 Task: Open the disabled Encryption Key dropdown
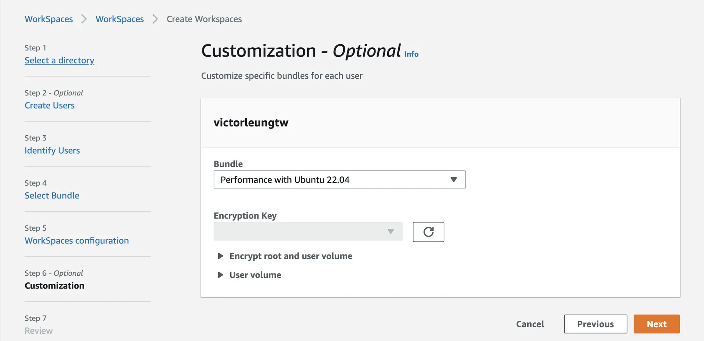[308, 231]
